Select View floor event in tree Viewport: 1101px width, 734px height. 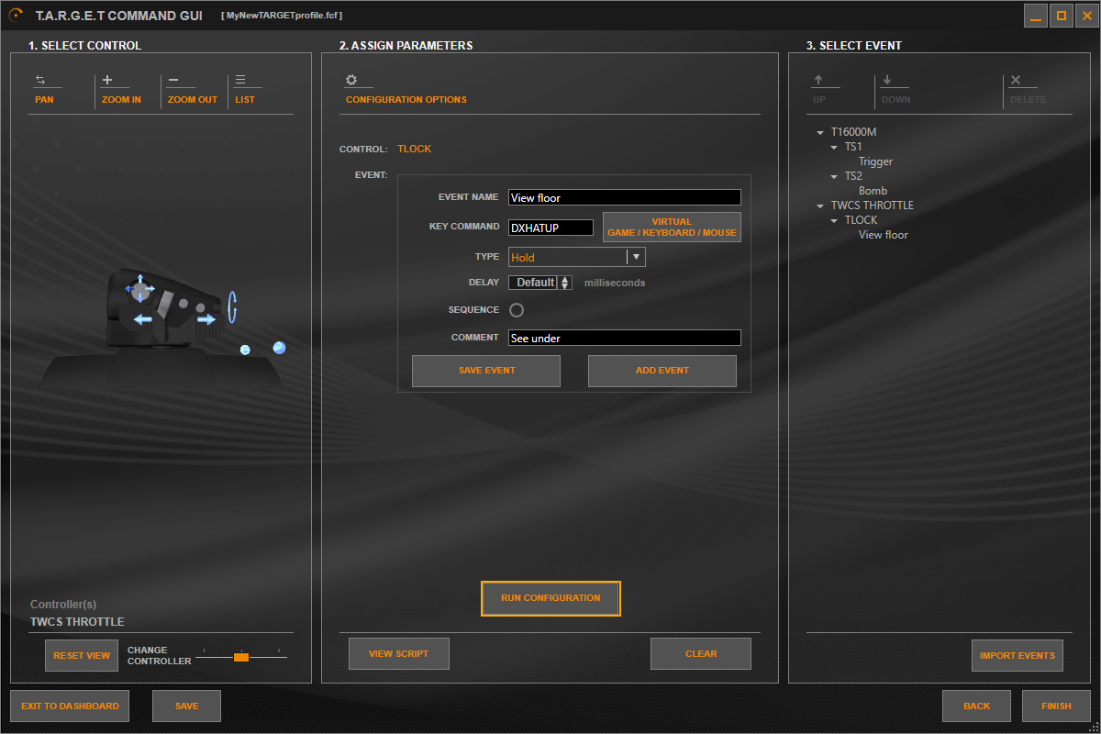[883, 235]
